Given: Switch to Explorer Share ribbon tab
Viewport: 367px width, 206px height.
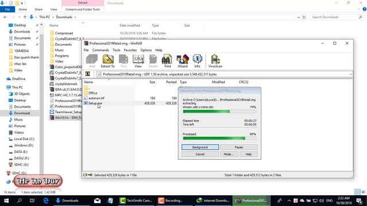Looking at the screenshot, I should click(x=38, y=9).
